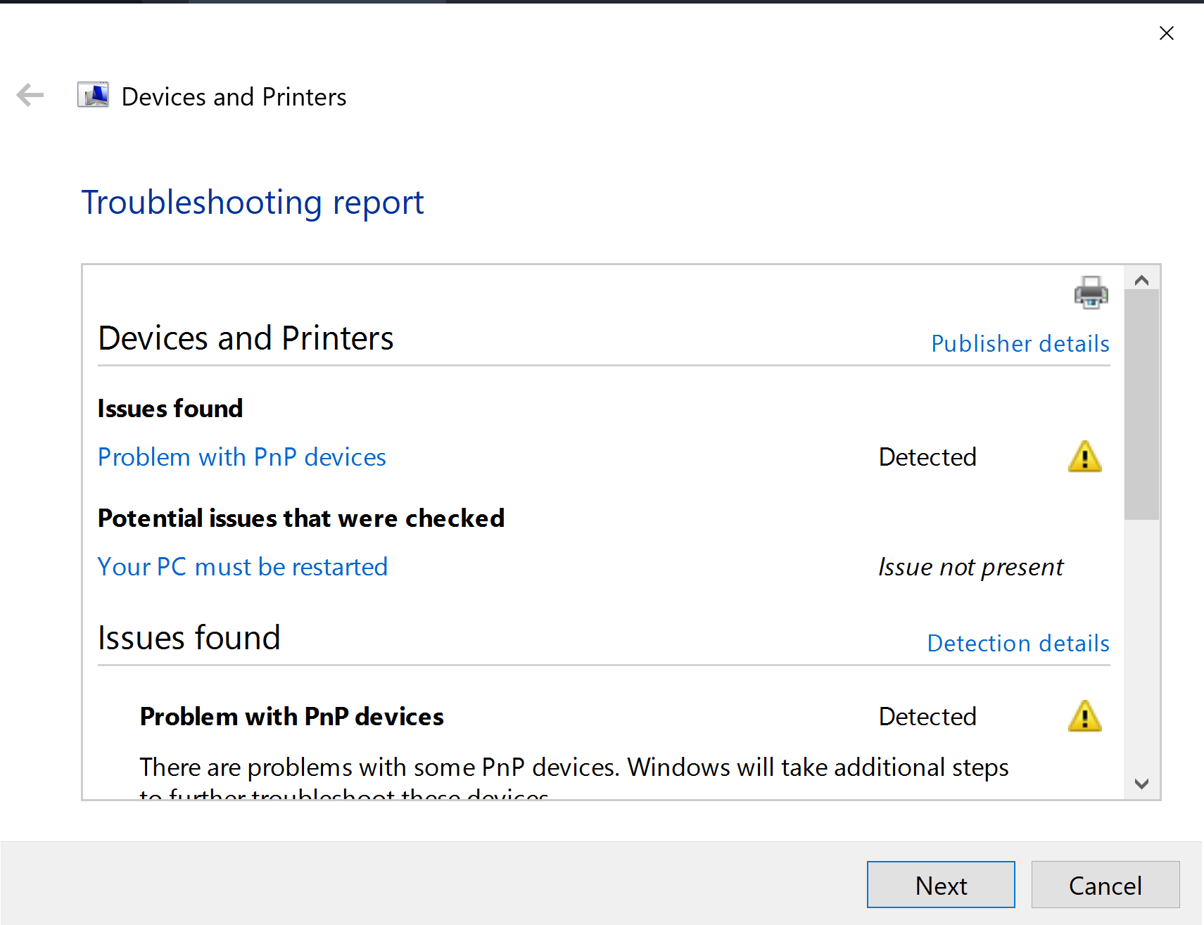Click the Cancel button

point(1105,885)
